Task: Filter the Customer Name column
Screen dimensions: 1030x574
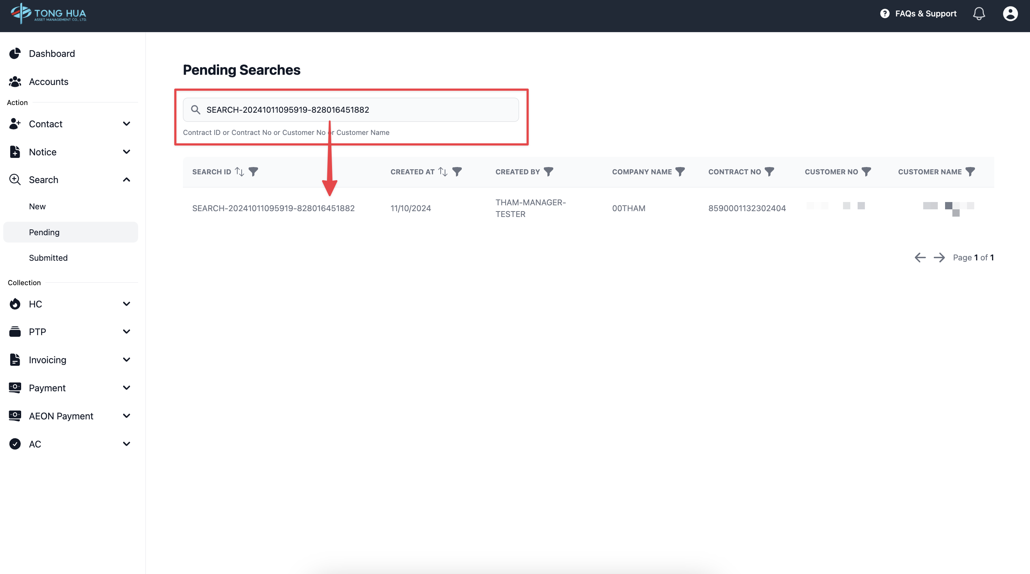Action: (970, 172)
